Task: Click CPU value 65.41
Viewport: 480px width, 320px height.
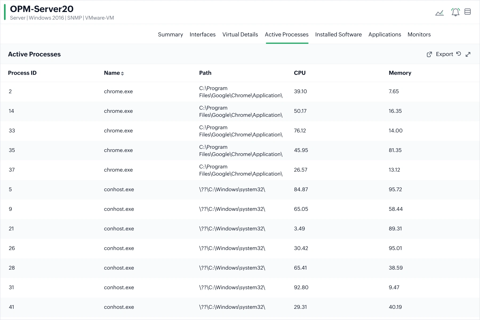Action: click(x=300, y=268)
